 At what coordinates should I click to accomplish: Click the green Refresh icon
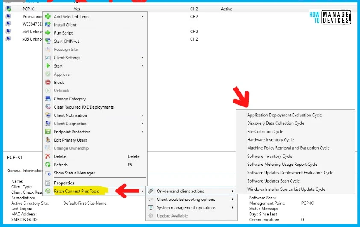[x=48, y=165]
